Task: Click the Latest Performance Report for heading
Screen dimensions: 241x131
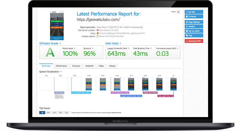Action: (x=108, y=14)
